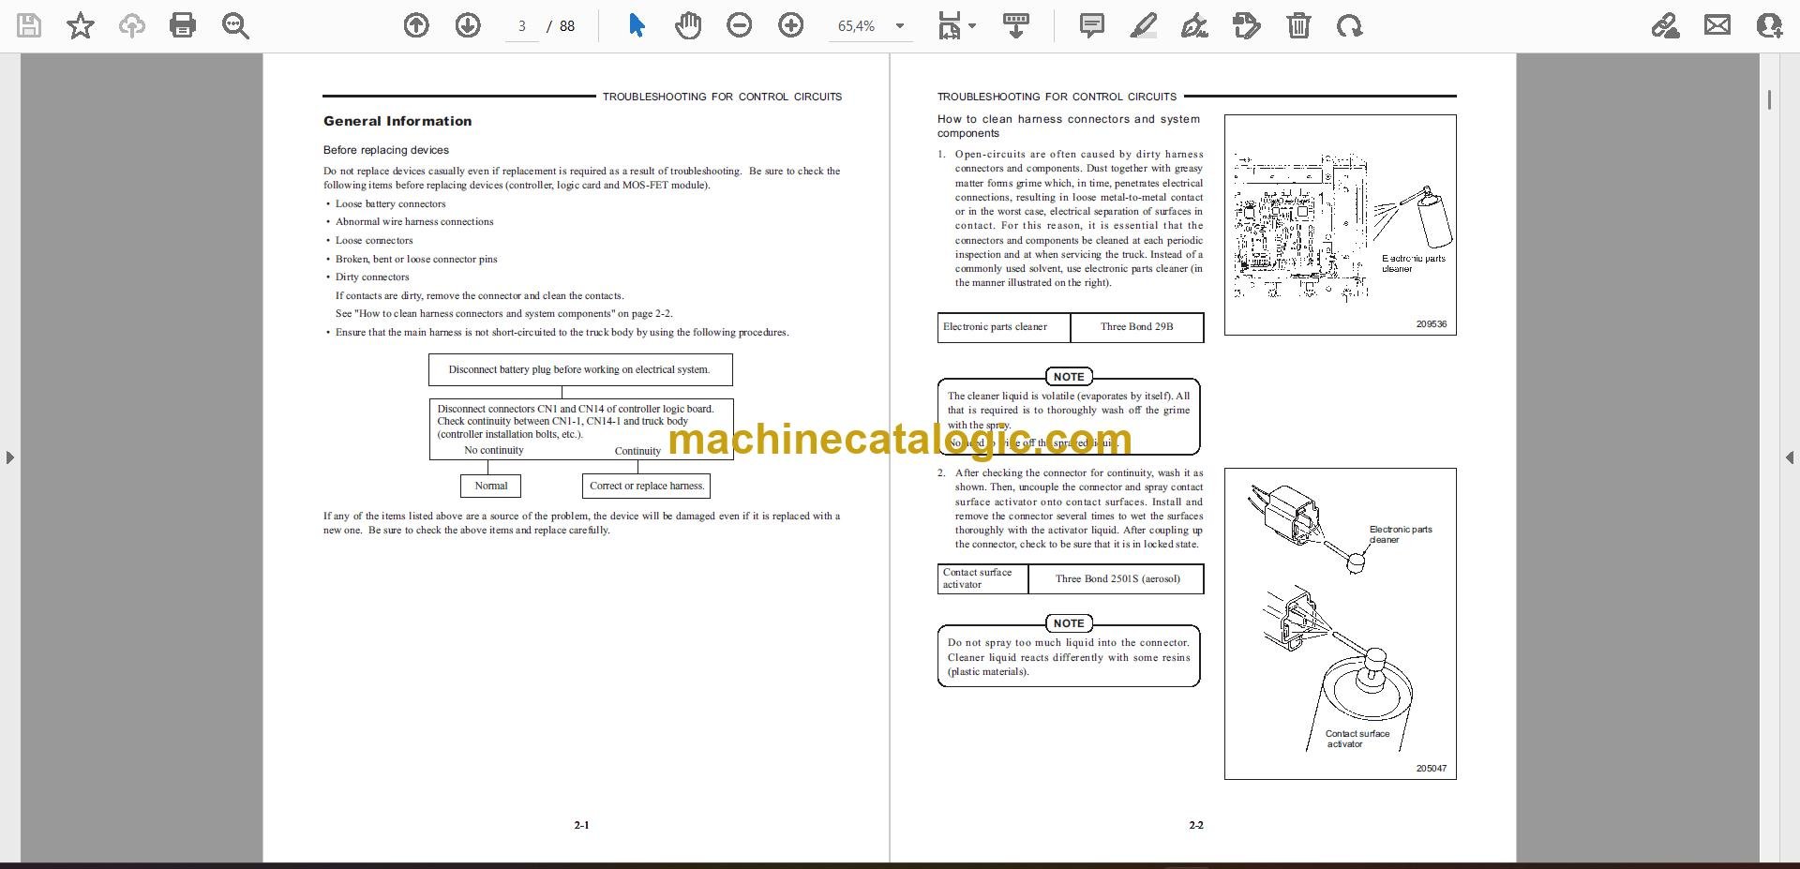The height and width of the screenshot is (869, 1800).
Task: Click the Save file icon
Action: tap(29, 25)
